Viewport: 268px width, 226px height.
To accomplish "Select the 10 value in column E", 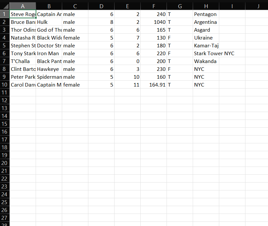I will [127, 77].
